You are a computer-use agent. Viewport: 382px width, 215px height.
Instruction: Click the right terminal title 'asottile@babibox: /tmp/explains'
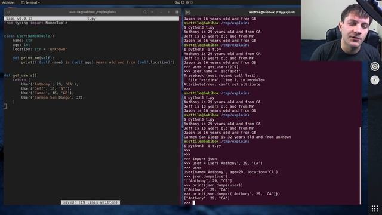point(272,12)
